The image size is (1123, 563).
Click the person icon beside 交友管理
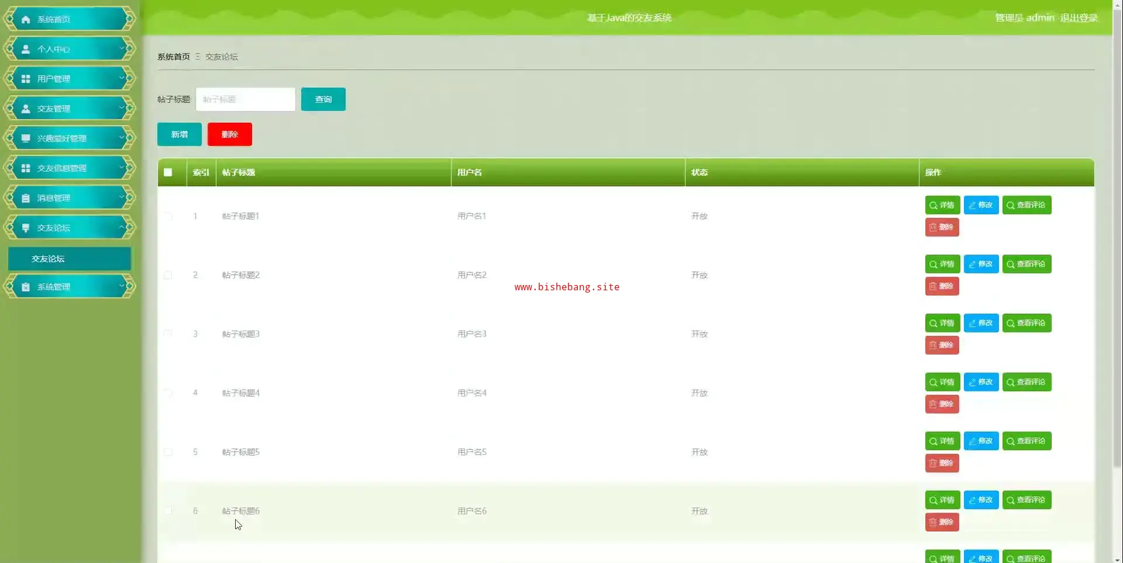[x=26, y=109]
